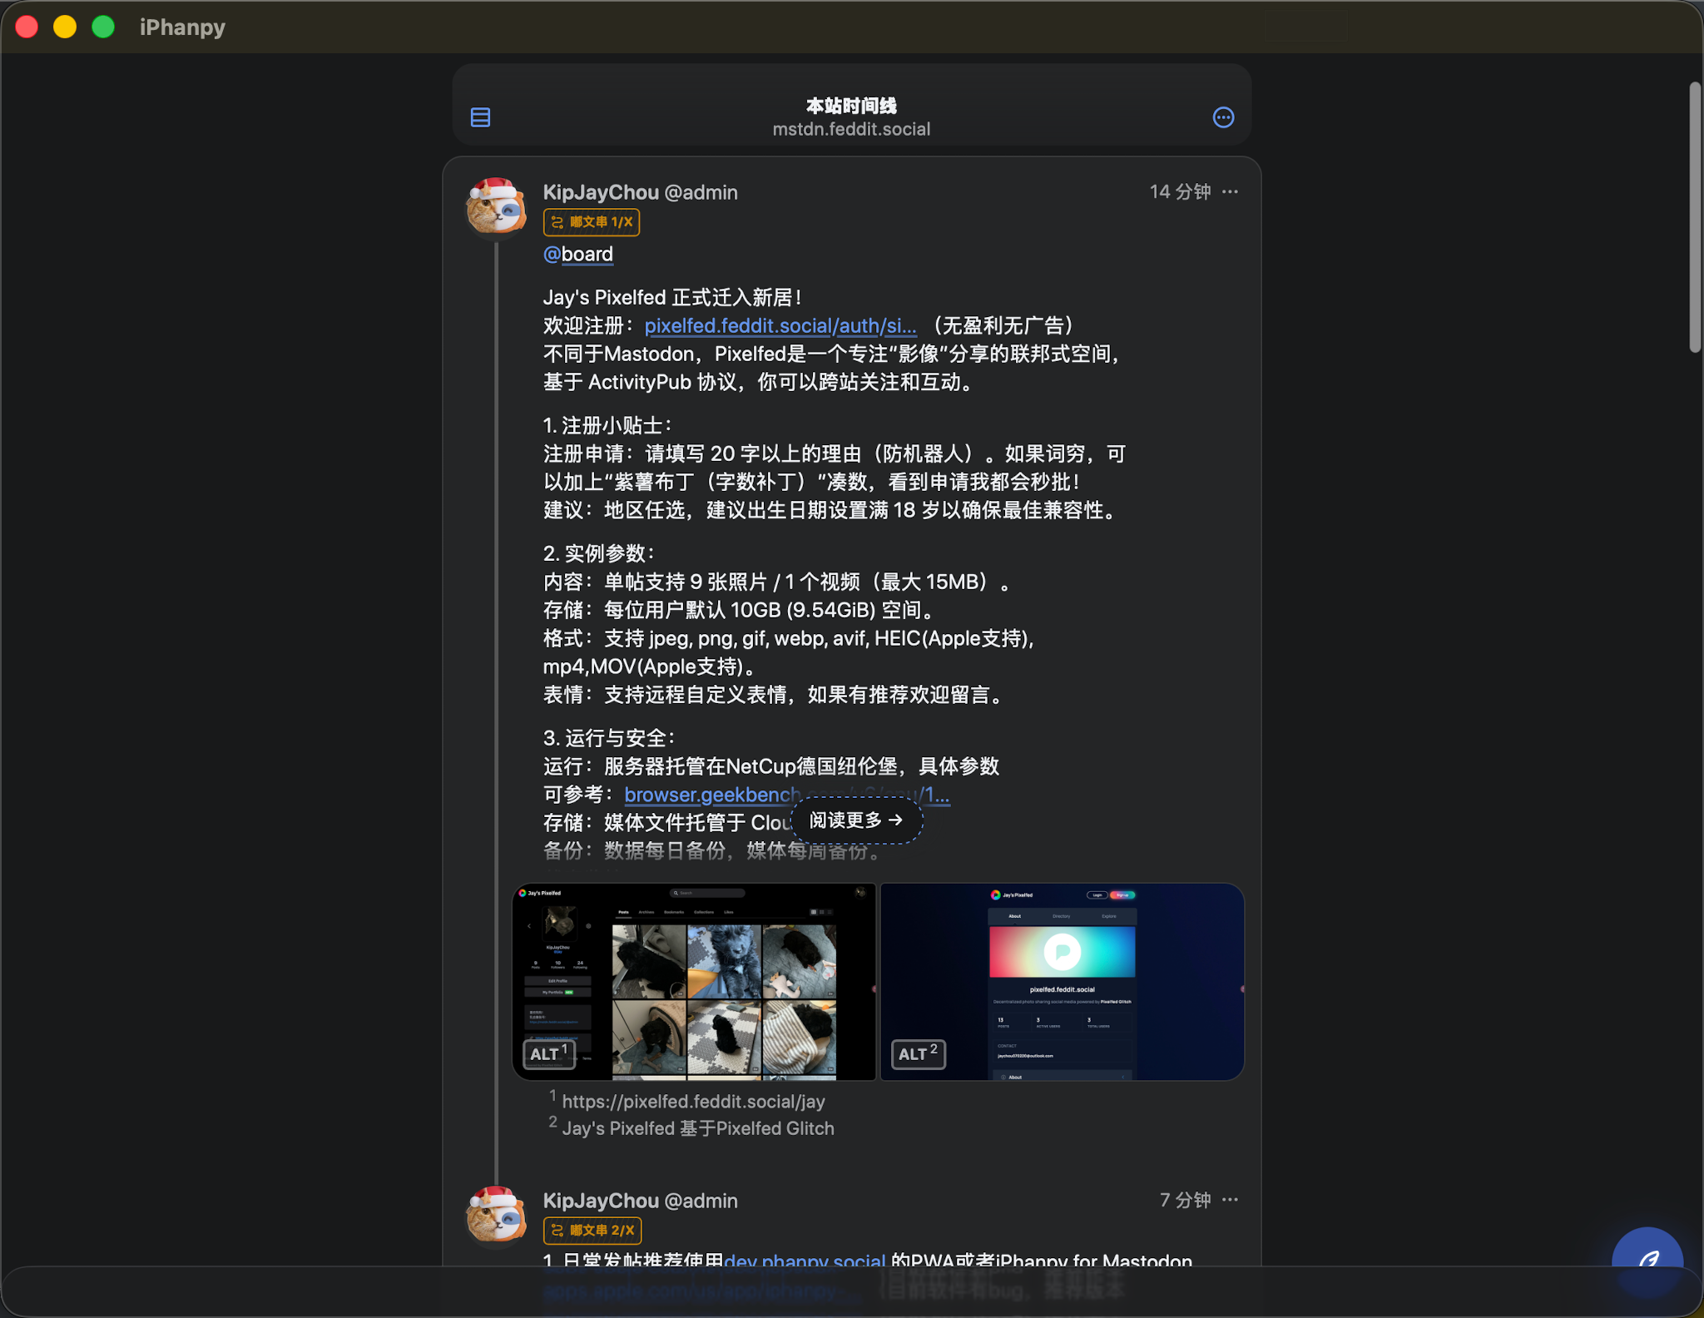The width and height of the screenshot is (1704, 1318).
Task: Open the browser.geekbench link
Action: tap(711, 795)
